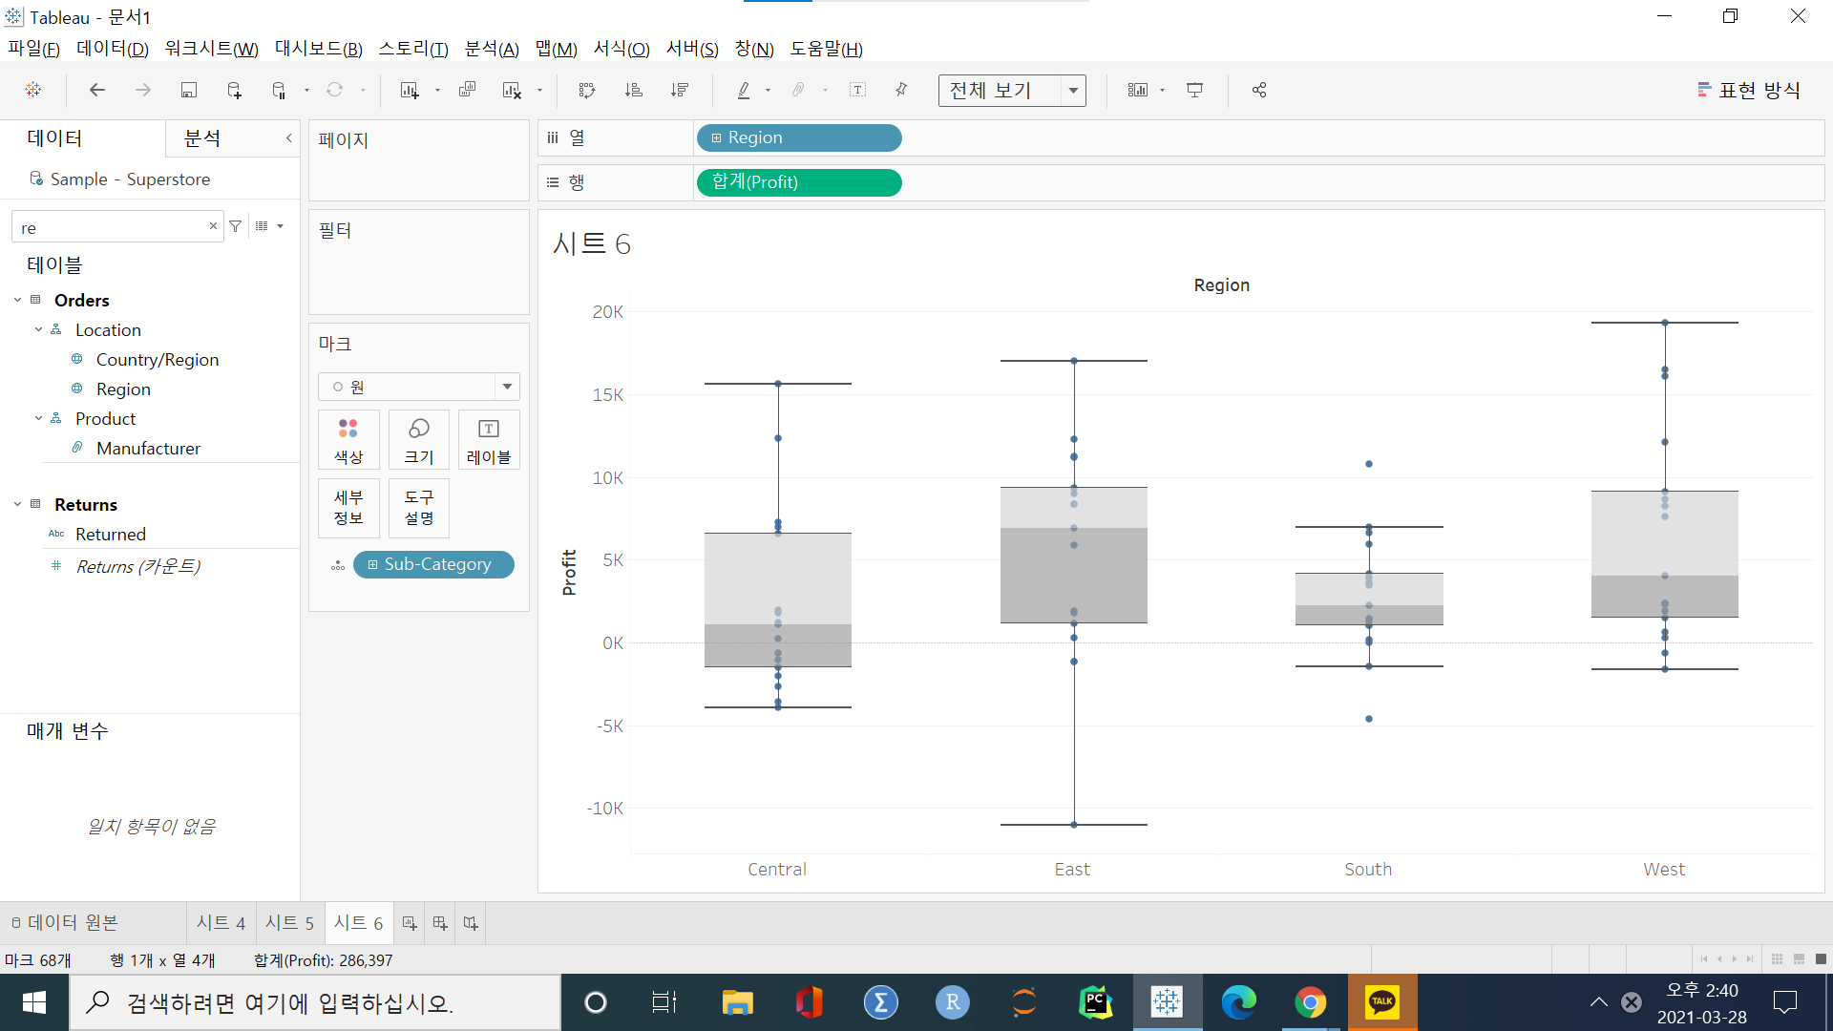This screenshot has width=1833, height=1031.
Task: Collapse the Orders table tree
Action: point(17,300)
